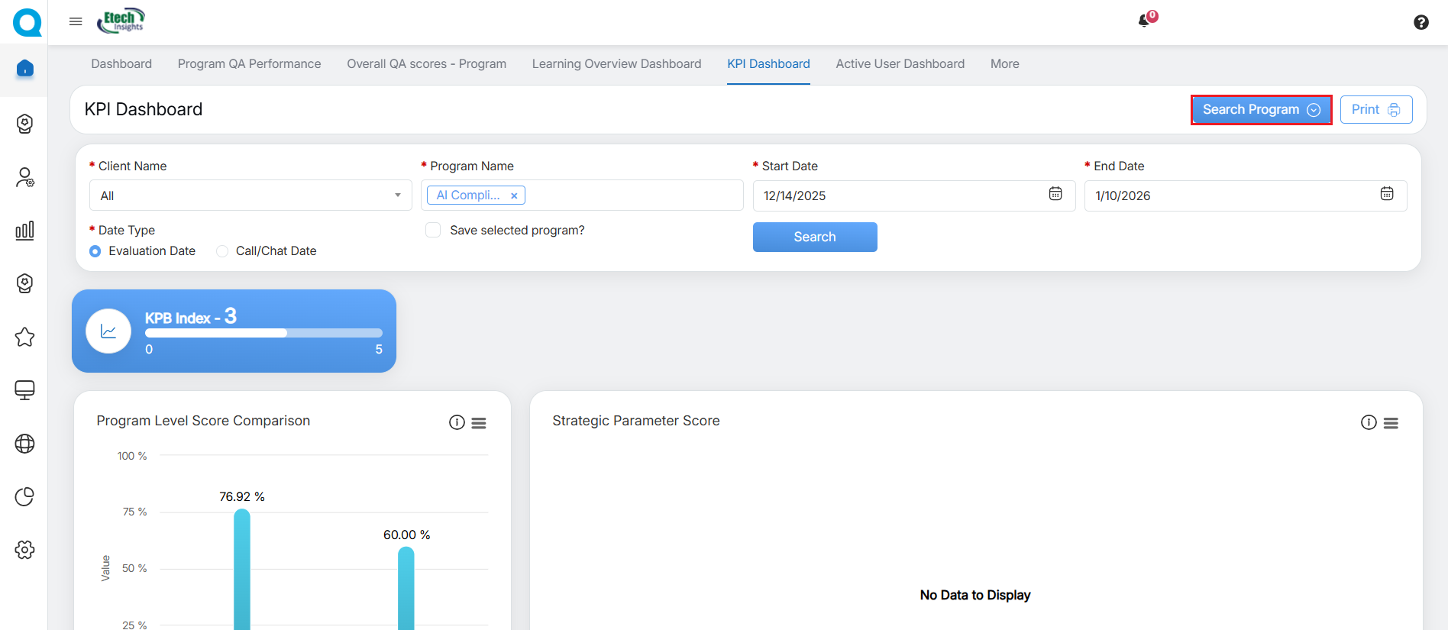The height and width of the screenshot is (630, 1448).
Task: Open the help question mark icon
Action: [1421, 22]
